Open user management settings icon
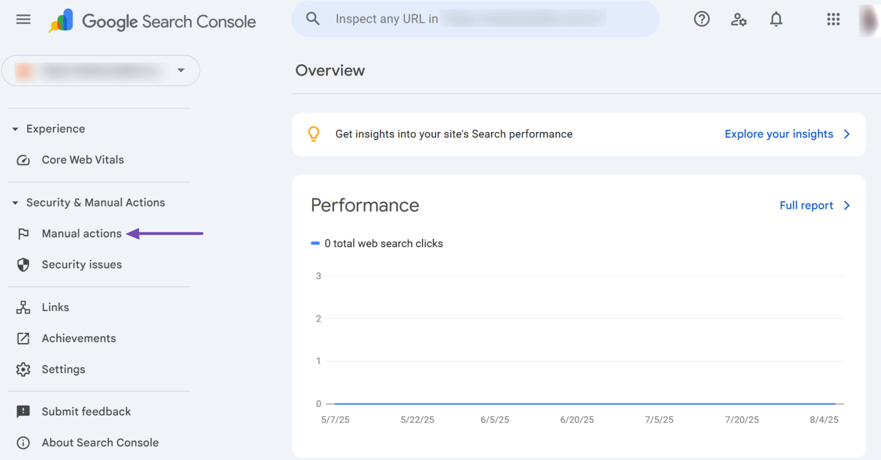 tap(739, 20)
